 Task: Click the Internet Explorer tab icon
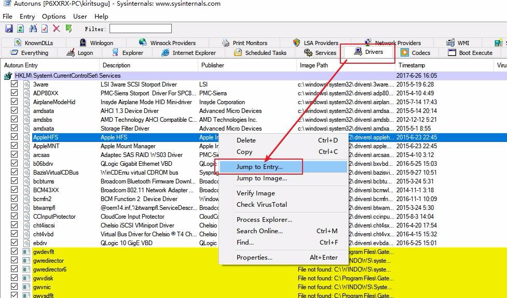coord(165,52)
